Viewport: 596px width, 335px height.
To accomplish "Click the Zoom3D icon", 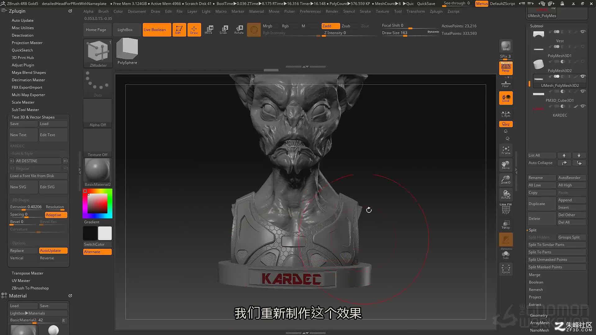I will coord(506,180).
